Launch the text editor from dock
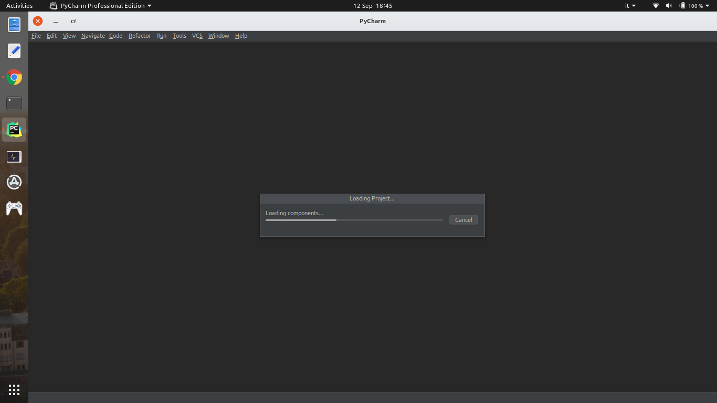 click(14, 51)
